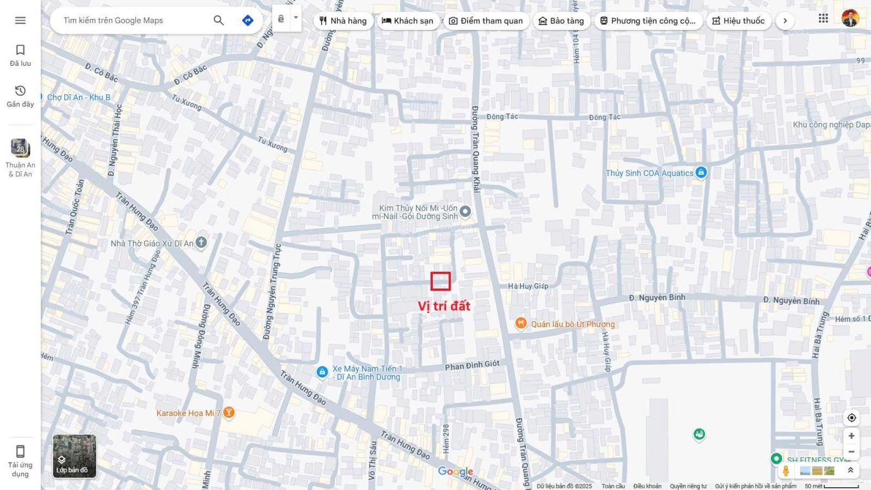Click the Karaoke Họa Mi 7 bar pin

[229, 413]
